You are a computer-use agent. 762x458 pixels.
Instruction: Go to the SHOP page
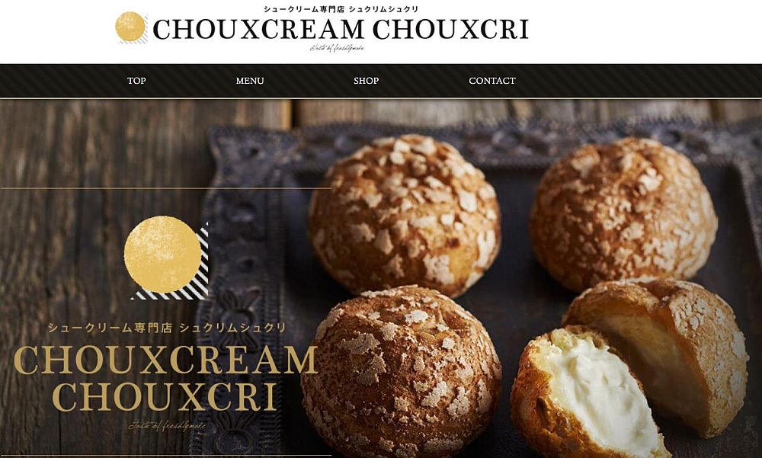(366, 81)
